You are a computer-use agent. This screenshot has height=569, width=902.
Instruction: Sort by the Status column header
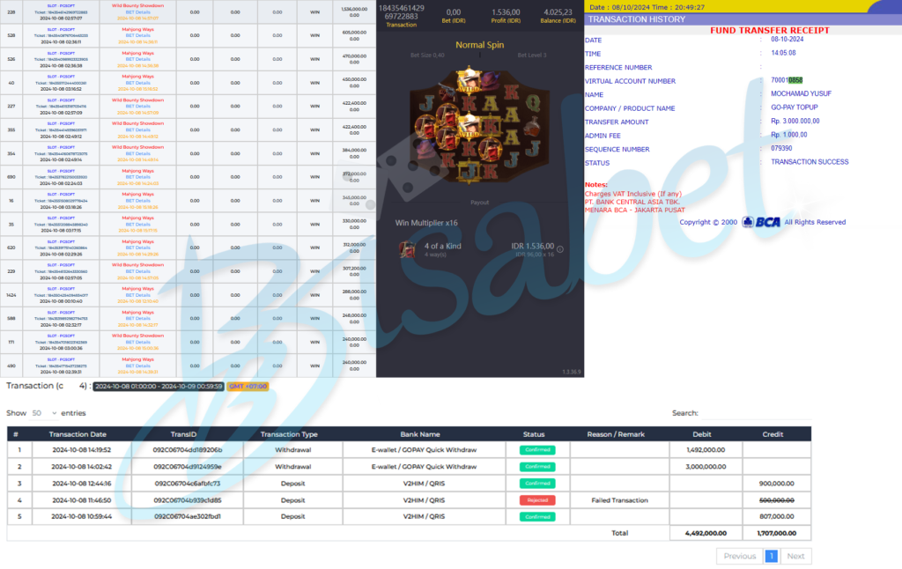click(x=534, y=434)
